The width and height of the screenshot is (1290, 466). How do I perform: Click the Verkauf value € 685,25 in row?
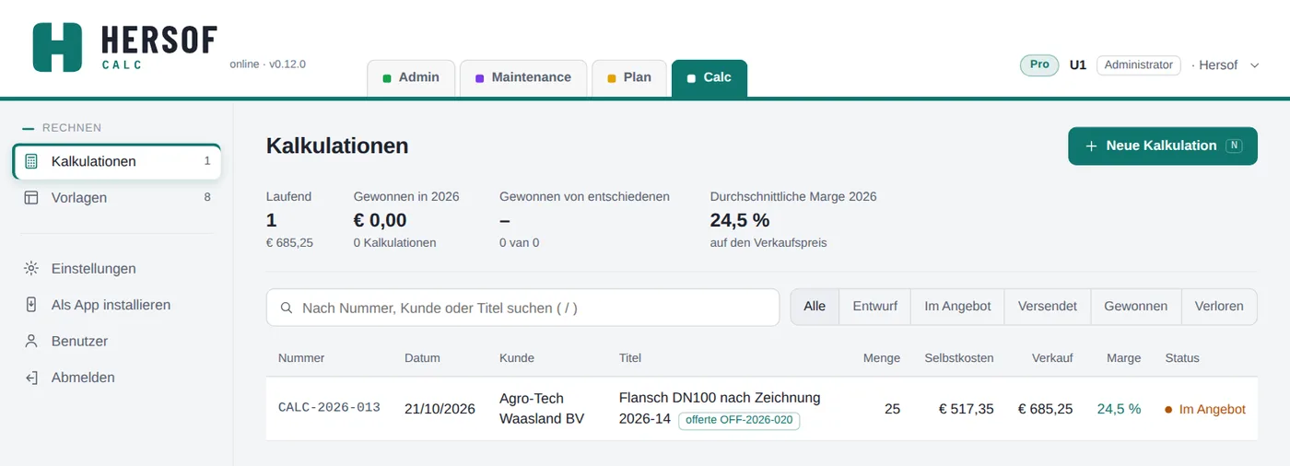(x=1045, y=409)
